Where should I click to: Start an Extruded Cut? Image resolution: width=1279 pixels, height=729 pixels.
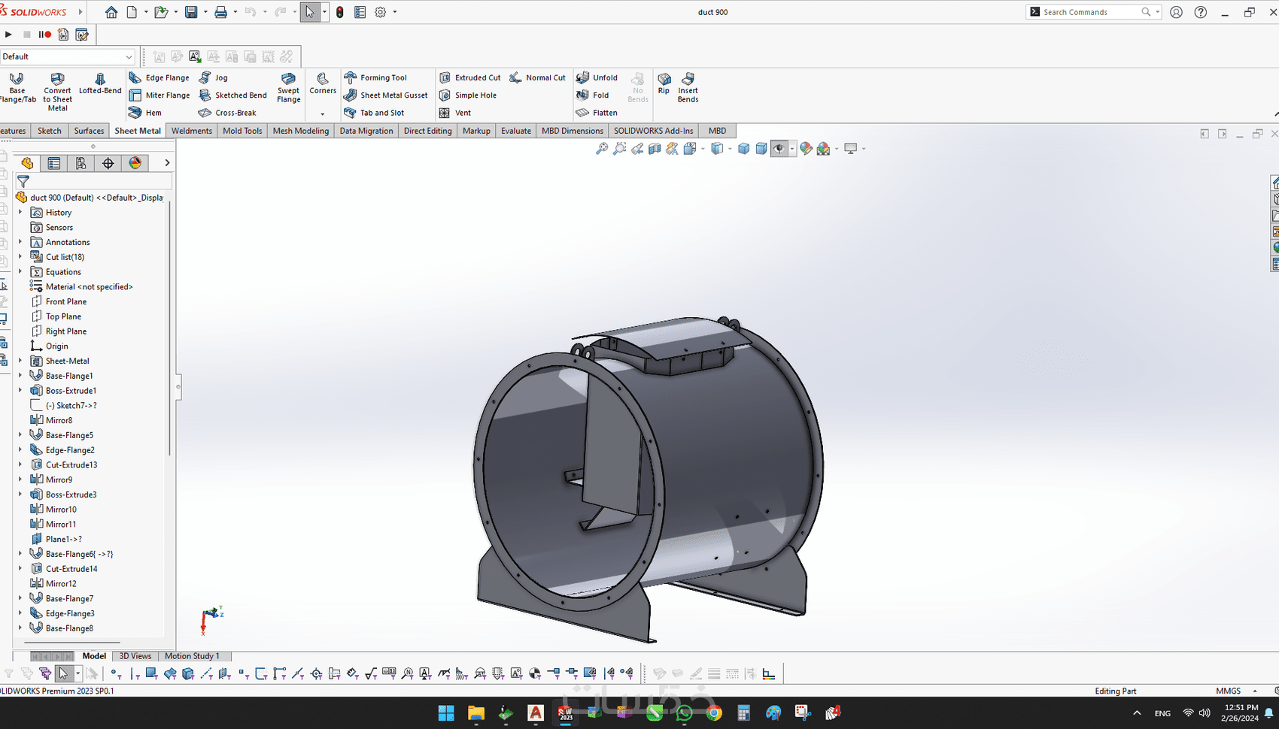pos(469,77)
